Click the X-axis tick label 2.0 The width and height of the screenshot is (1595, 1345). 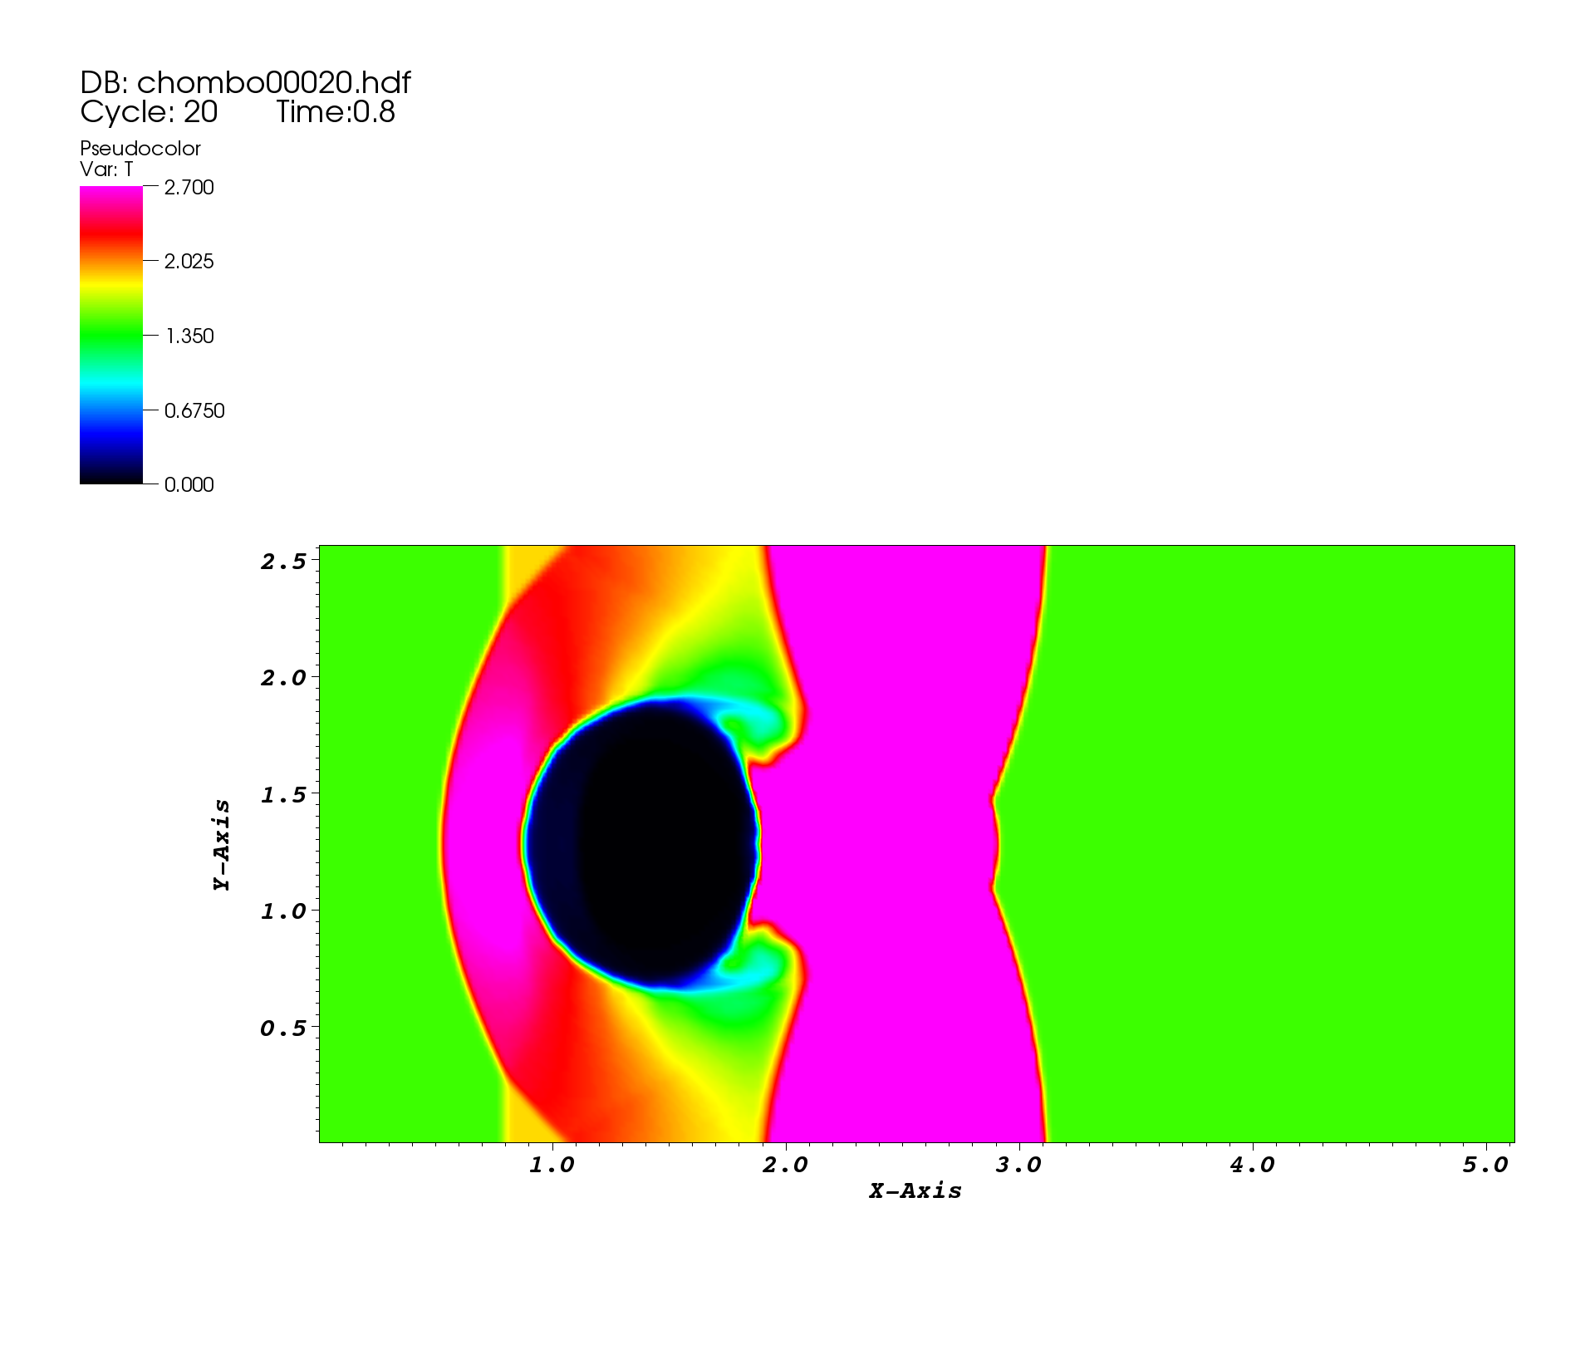pos(785,1166)
